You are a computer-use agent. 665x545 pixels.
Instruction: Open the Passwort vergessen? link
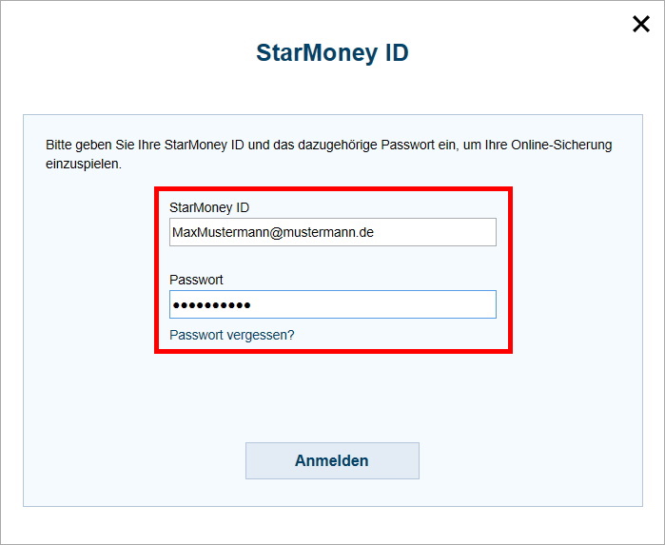pyautogui.click(x=232, y=335)
